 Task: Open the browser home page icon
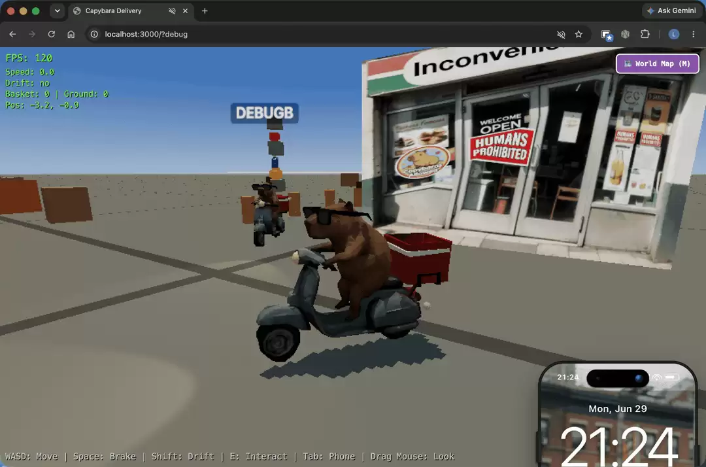tap(71, 34)
